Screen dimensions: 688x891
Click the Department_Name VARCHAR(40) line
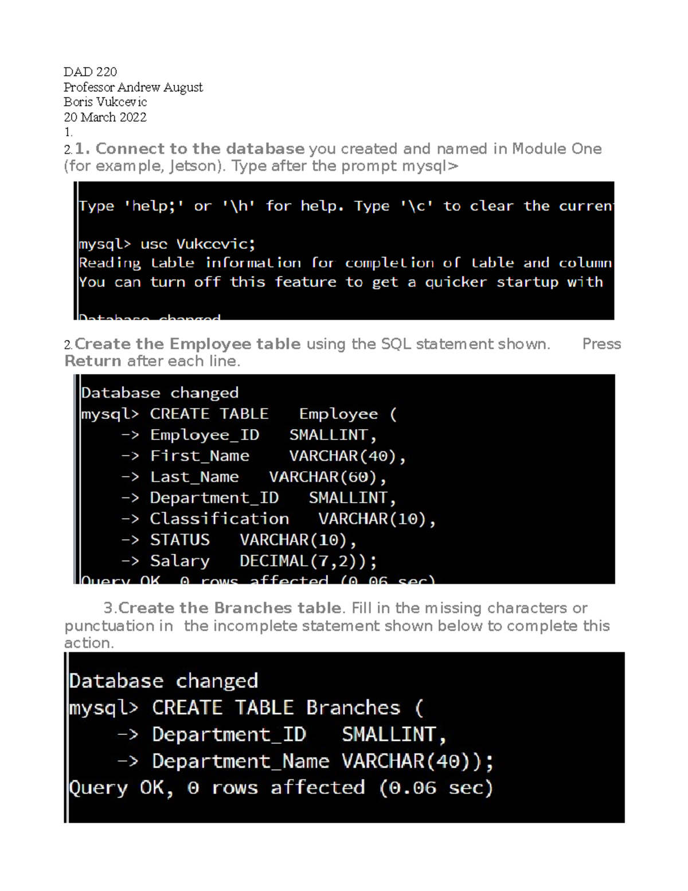(x=322, y=761)
